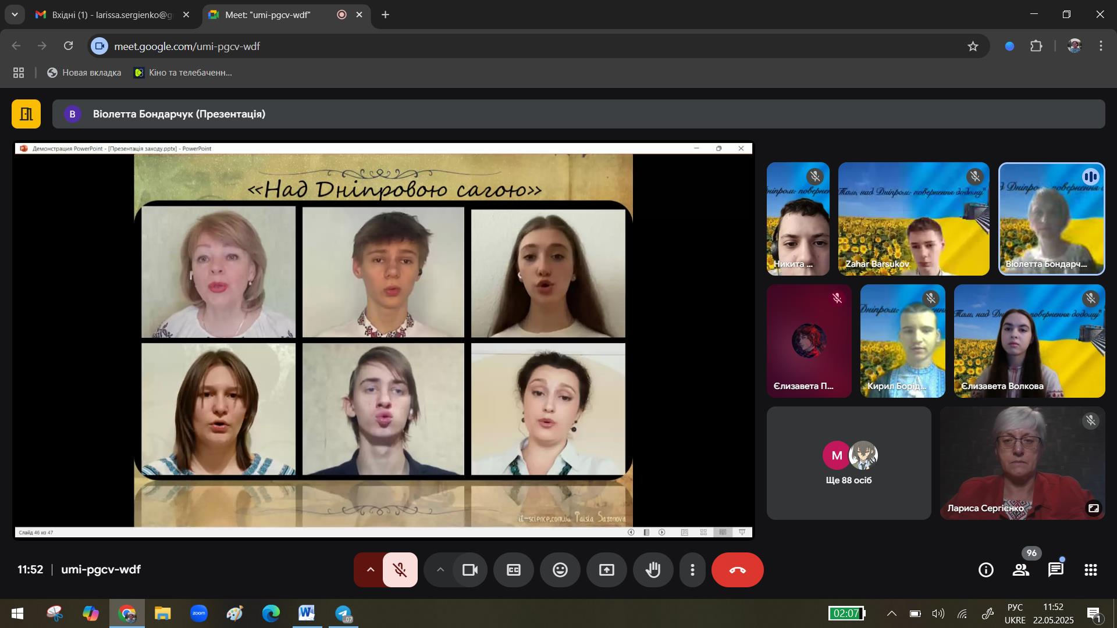1117x628 pixels.
Task: Open the tab search dropdown in Chrome
Action: 15,15
